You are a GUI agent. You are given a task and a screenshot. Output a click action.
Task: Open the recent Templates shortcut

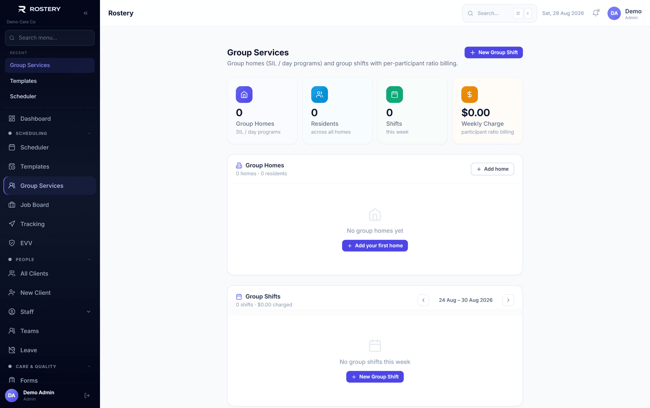point(50,81)
